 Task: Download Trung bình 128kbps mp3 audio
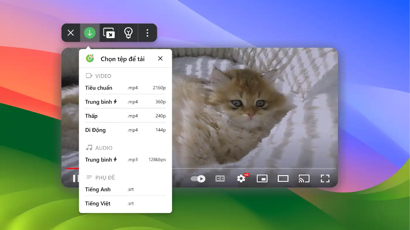tap(125, 160)
